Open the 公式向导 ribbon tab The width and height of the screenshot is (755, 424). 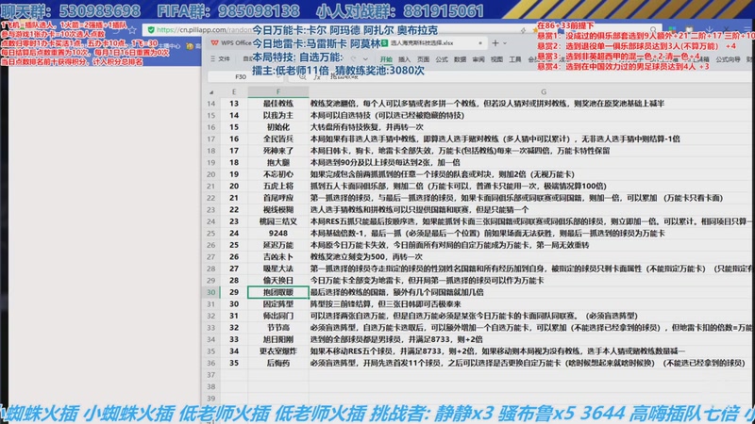728,59
